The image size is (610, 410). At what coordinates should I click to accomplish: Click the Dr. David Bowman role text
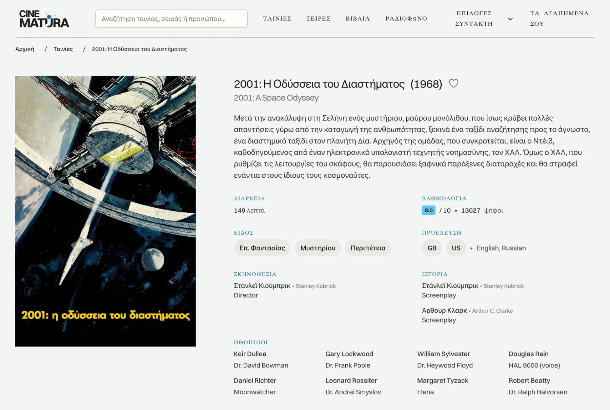261,365
